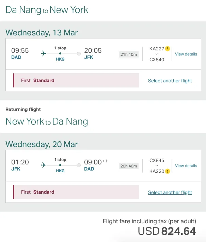206x242 pixels.
Task: Expand chevron between CX845 and KA220
Action: click(157, 166)
